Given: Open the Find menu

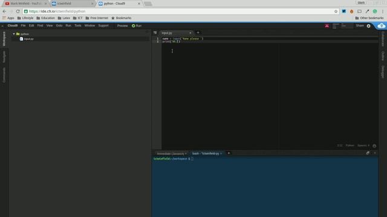Looking at the screenshot, I should tap(40, 25).
